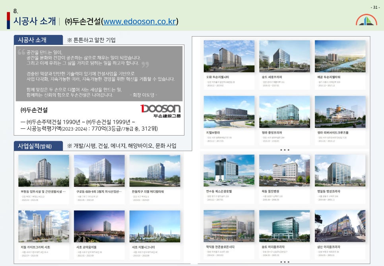Click the 한들지구 지젤 메디컬타워 building image
The width and height of the screenshot is (384, 266).
[155, 171]
